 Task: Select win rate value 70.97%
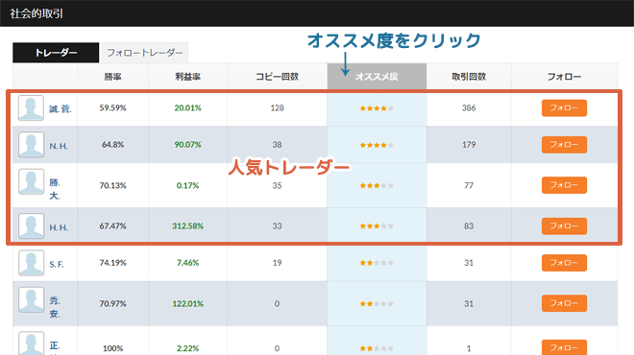click(112, 303)
